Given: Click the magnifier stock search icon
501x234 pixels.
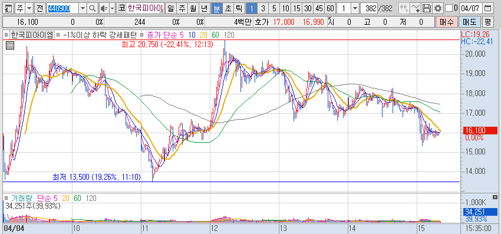Looking at the screenshot, I should [93, 8].
